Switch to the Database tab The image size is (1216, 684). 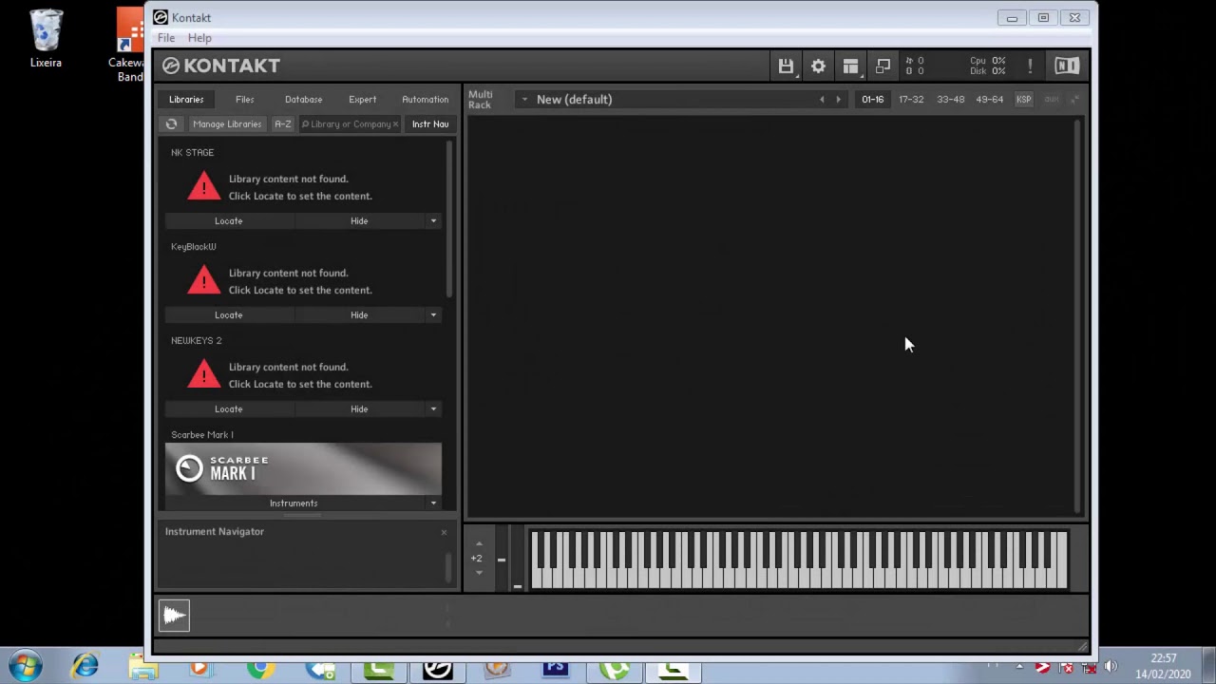click(303, 99)
